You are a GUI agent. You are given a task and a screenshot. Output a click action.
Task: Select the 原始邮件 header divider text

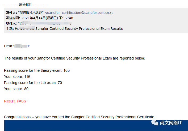(26, 5)
